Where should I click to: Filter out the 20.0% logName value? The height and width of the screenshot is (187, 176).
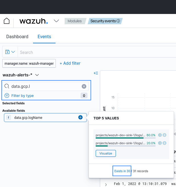[164, 143]
